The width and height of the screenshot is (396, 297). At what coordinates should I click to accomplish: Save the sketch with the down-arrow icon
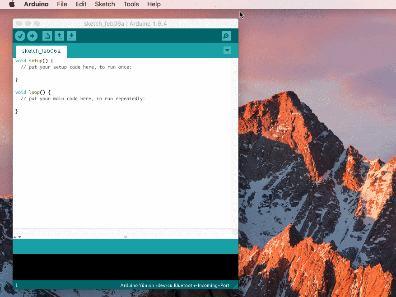coord(71,36)
